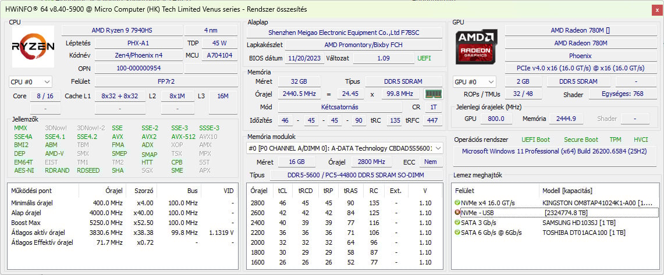
Task: Click the TPM indicator label
Action: [x=615, y=140]
